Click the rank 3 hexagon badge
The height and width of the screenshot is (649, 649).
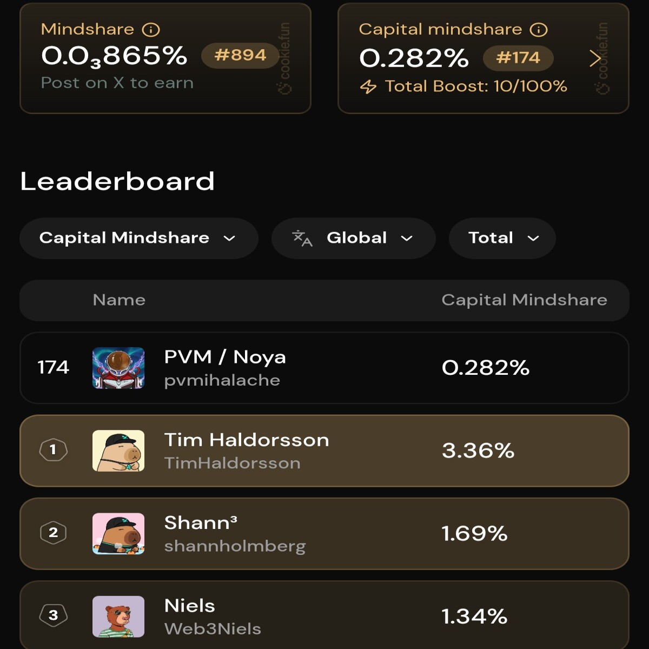tap(53, 615)
